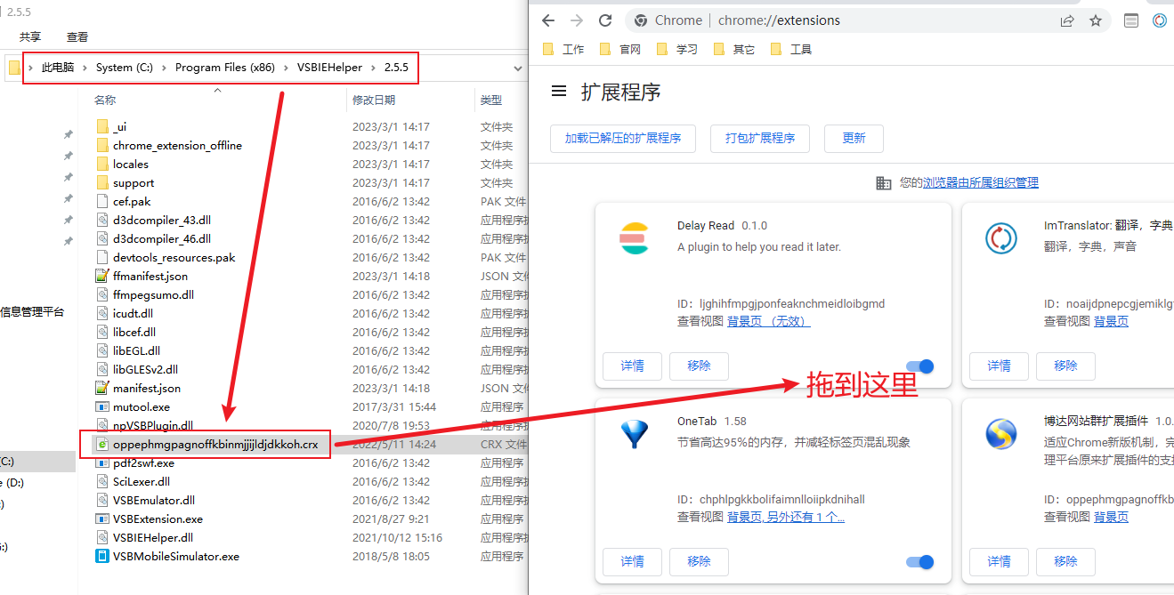1174x595 pixels.
Task: Click the folder icon in Explorer's address bar
Action: pos(14,68)
